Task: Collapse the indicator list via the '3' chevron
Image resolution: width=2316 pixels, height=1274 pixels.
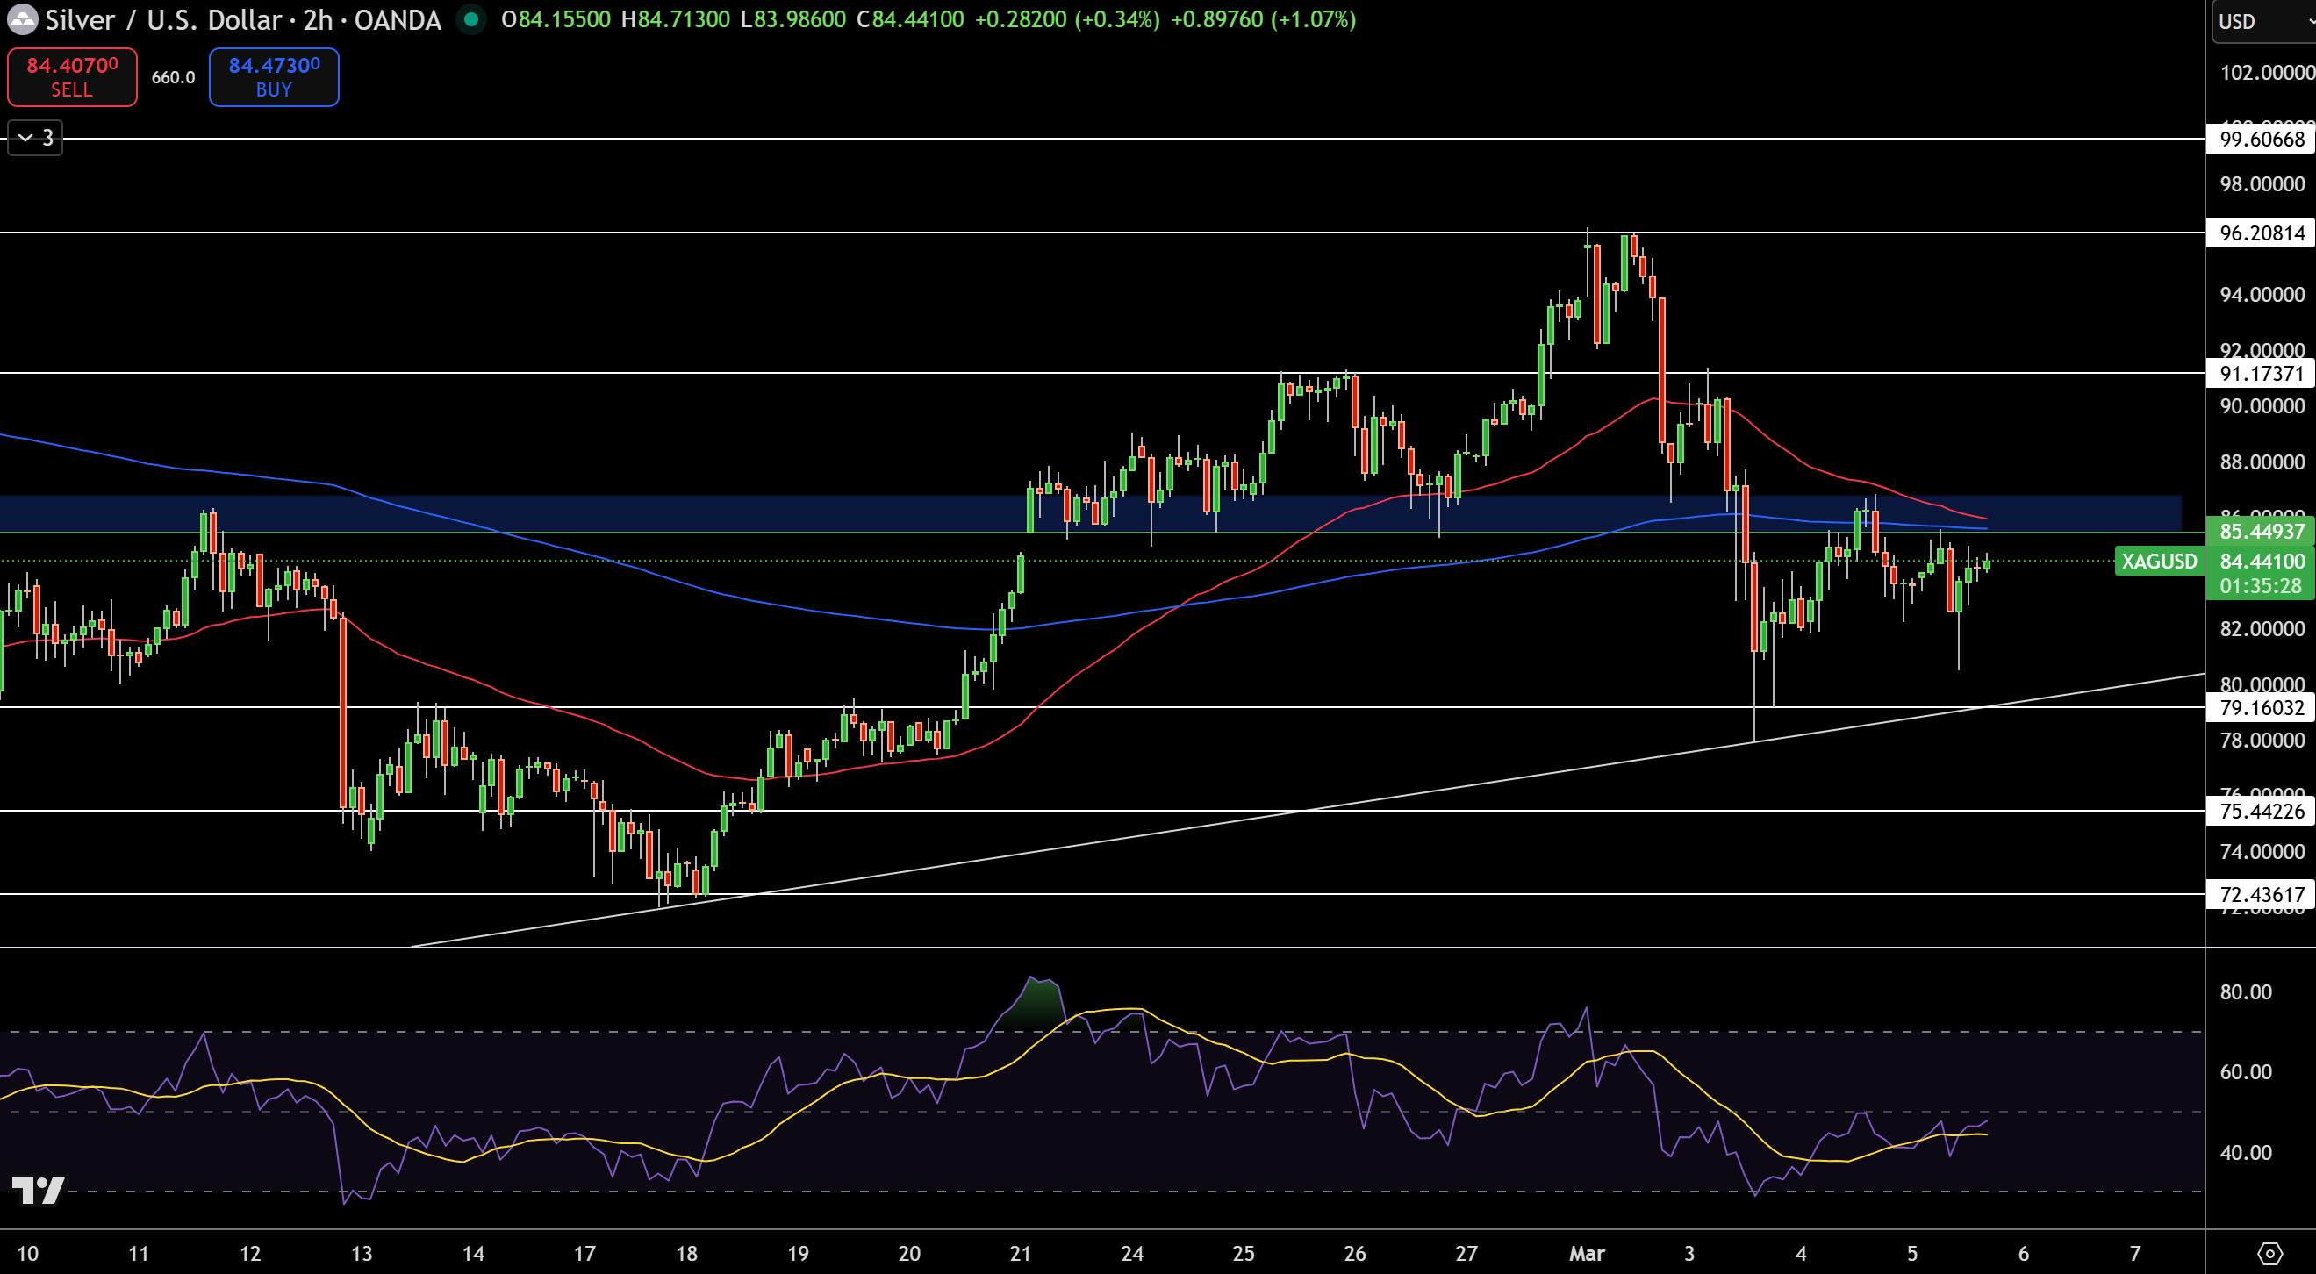Action: click(x=34, y=138)
